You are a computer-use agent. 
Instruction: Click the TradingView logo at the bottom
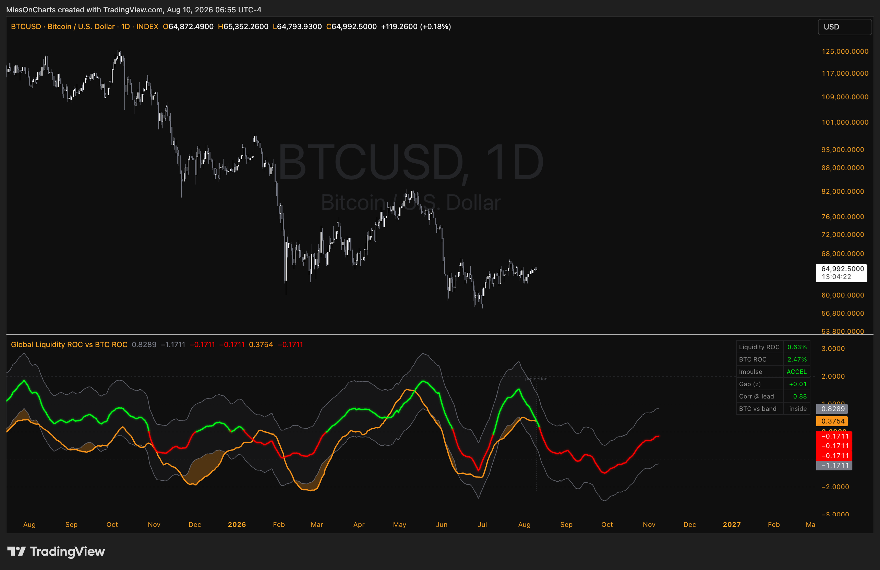[56, 551]
